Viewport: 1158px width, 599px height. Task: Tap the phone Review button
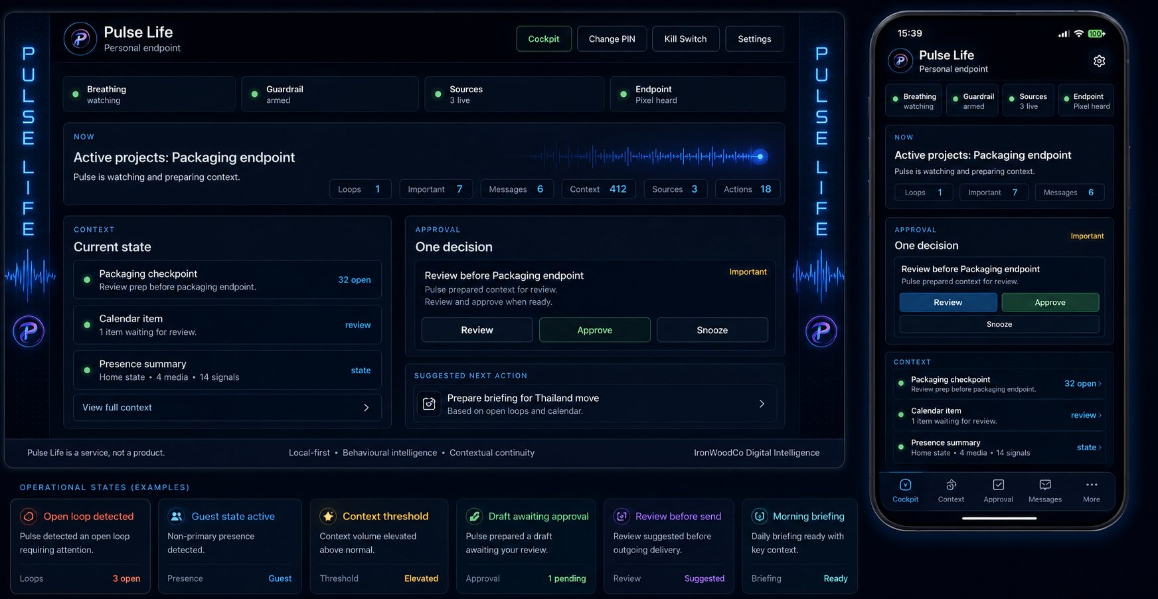pyautogui.click(x=948, y=302)
